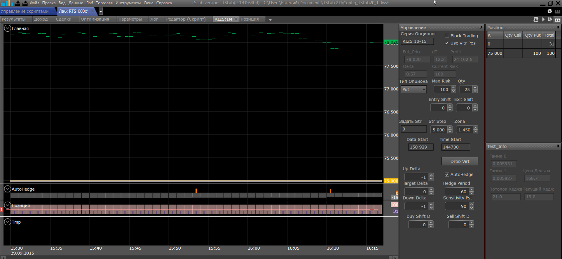Image resolution: width=562 pixels, height=259 pixels.
Task: Click the TSLab bar-chart logo icon
Action: pos(7,3)
